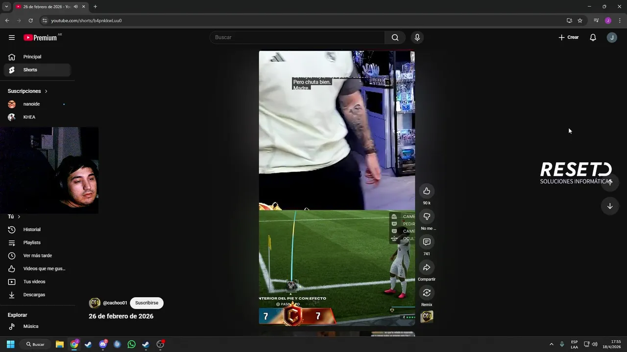Click the short title '26 de febrero de 2026'

point(121,316)
